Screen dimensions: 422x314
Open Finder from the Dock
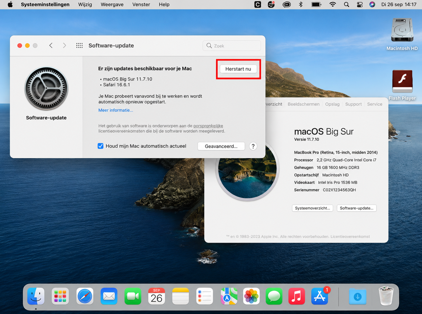click(x=36, y=296)
